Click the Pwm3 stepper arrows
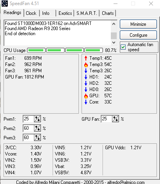 [37, 138]
